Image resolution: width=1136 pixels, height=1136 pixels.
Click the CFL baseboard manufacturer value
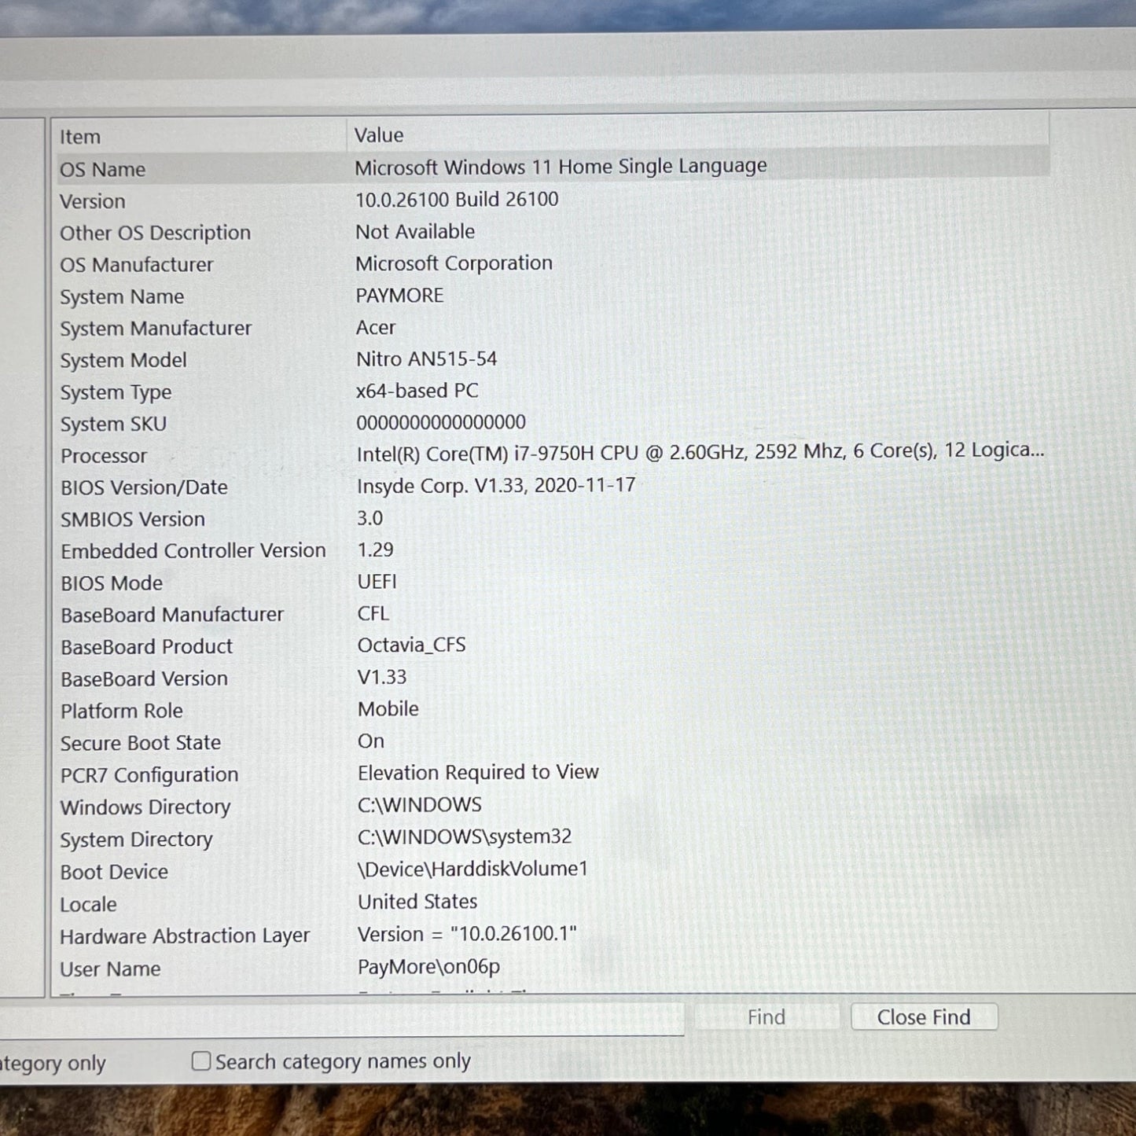pyautogui.click(x=373, y=613)
